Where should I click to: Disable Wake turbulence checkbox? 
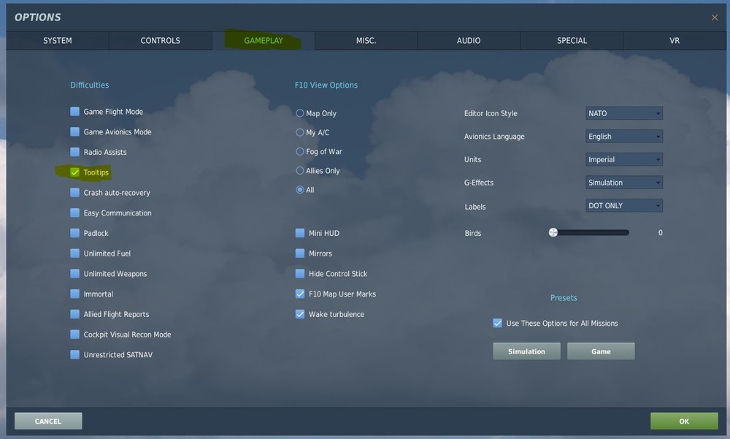coord(300,314)
